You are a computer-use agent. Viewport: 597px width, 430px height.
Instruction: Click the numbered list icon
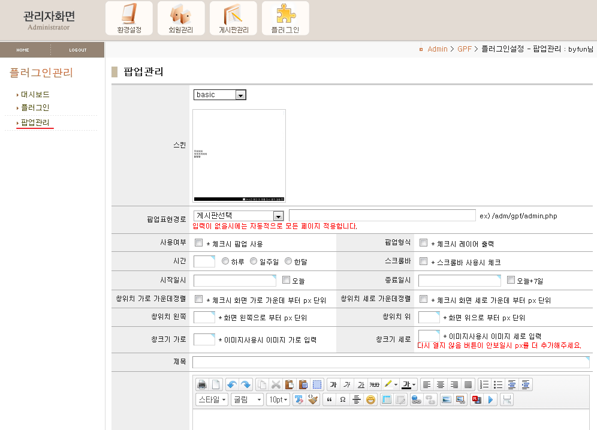[484, 384]
